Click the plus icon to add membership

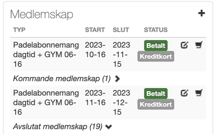pyautogui.click(x=201, y=13)
